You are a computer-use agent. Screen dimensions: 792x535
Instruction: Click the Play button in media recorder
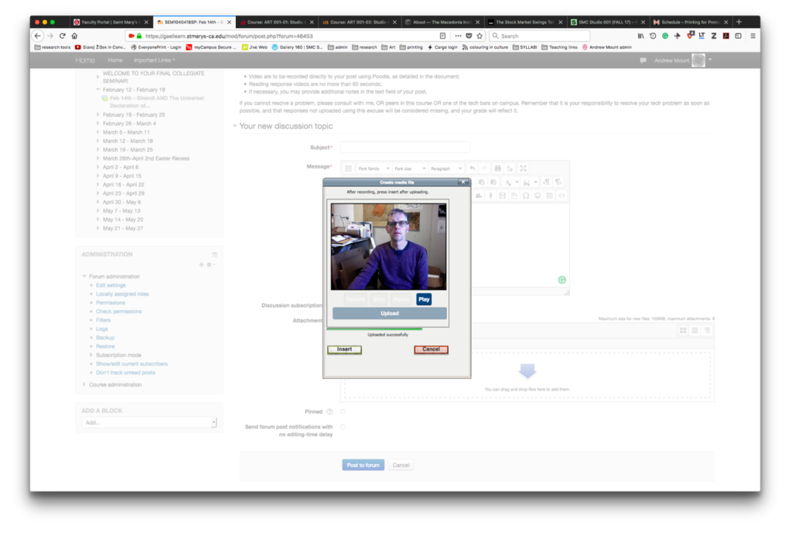tap(424, 298)
